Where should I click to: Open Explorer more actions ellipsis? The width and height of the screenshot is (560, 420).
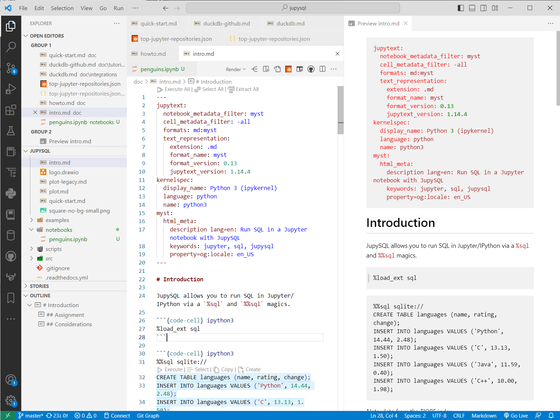coord(117,23)
